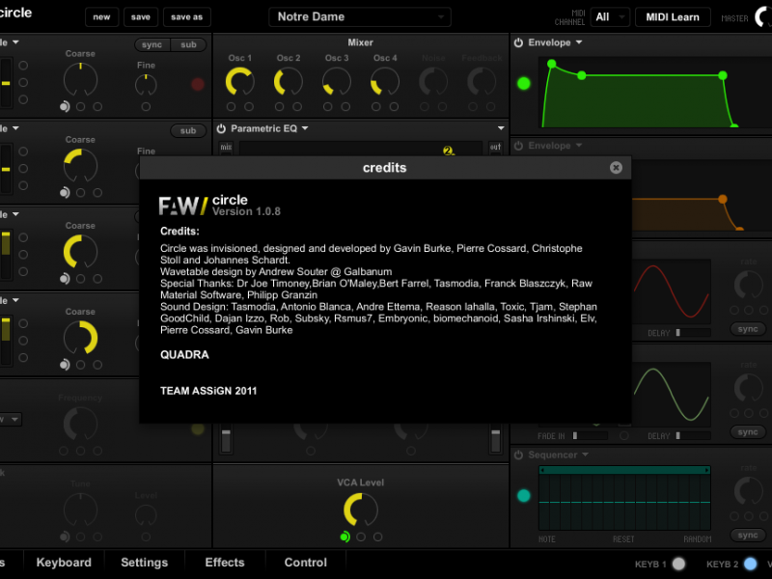Image resolution: width=772 pixels, height=579 pixels.
Task: Click the Sequencer sync button
Action: pos(747,535)
